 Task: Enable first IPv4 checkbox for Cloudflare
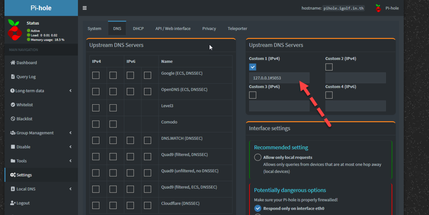coord(96,205)
